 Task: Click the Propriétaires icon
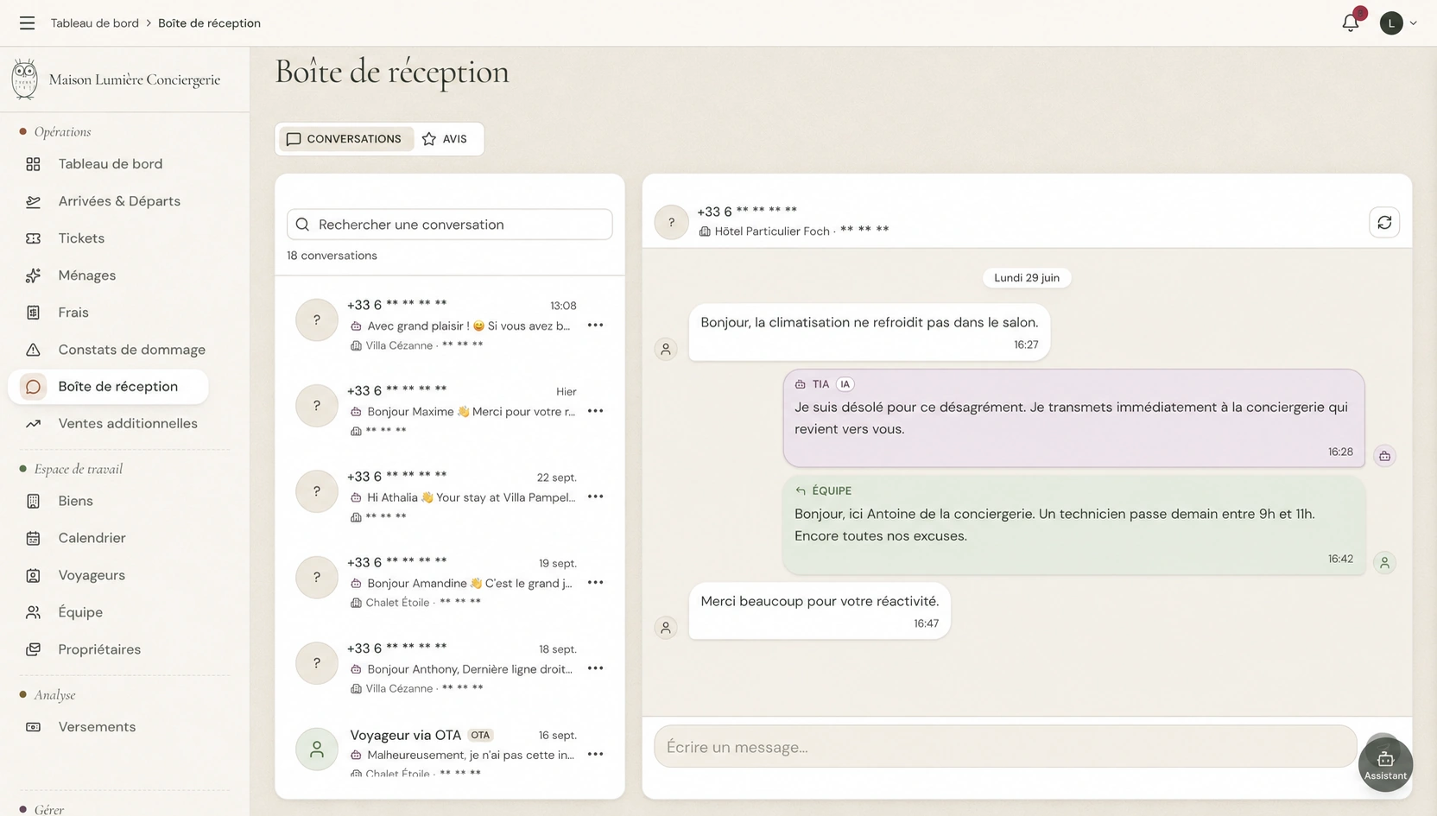[x=34, y=649]
